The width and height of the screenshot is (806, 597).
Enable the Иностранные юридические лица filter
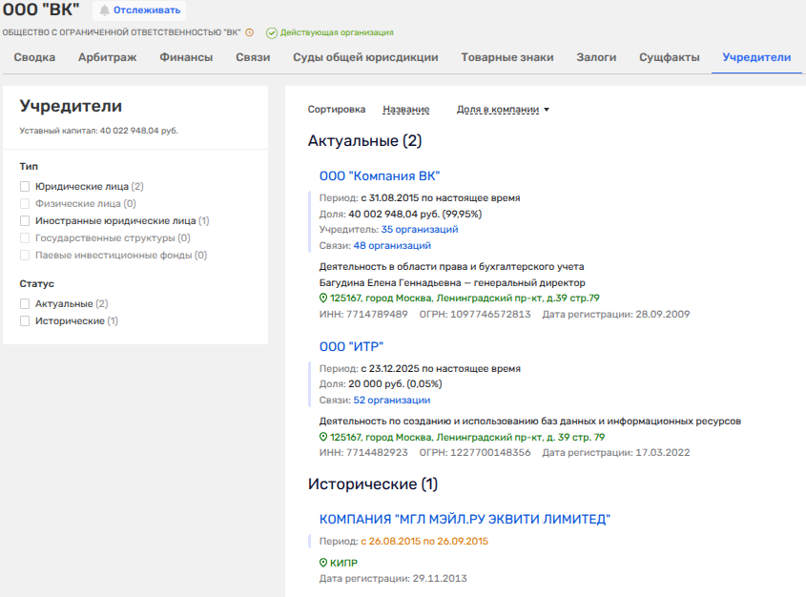25,220
